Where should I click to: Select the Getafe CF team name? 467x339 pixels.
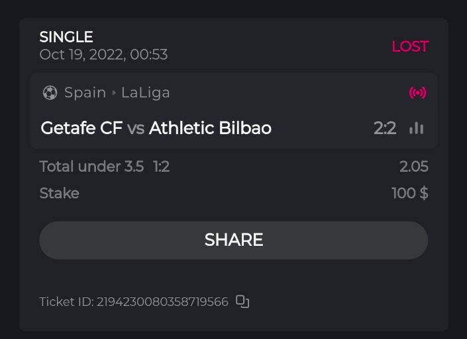(x=81, y=128)
